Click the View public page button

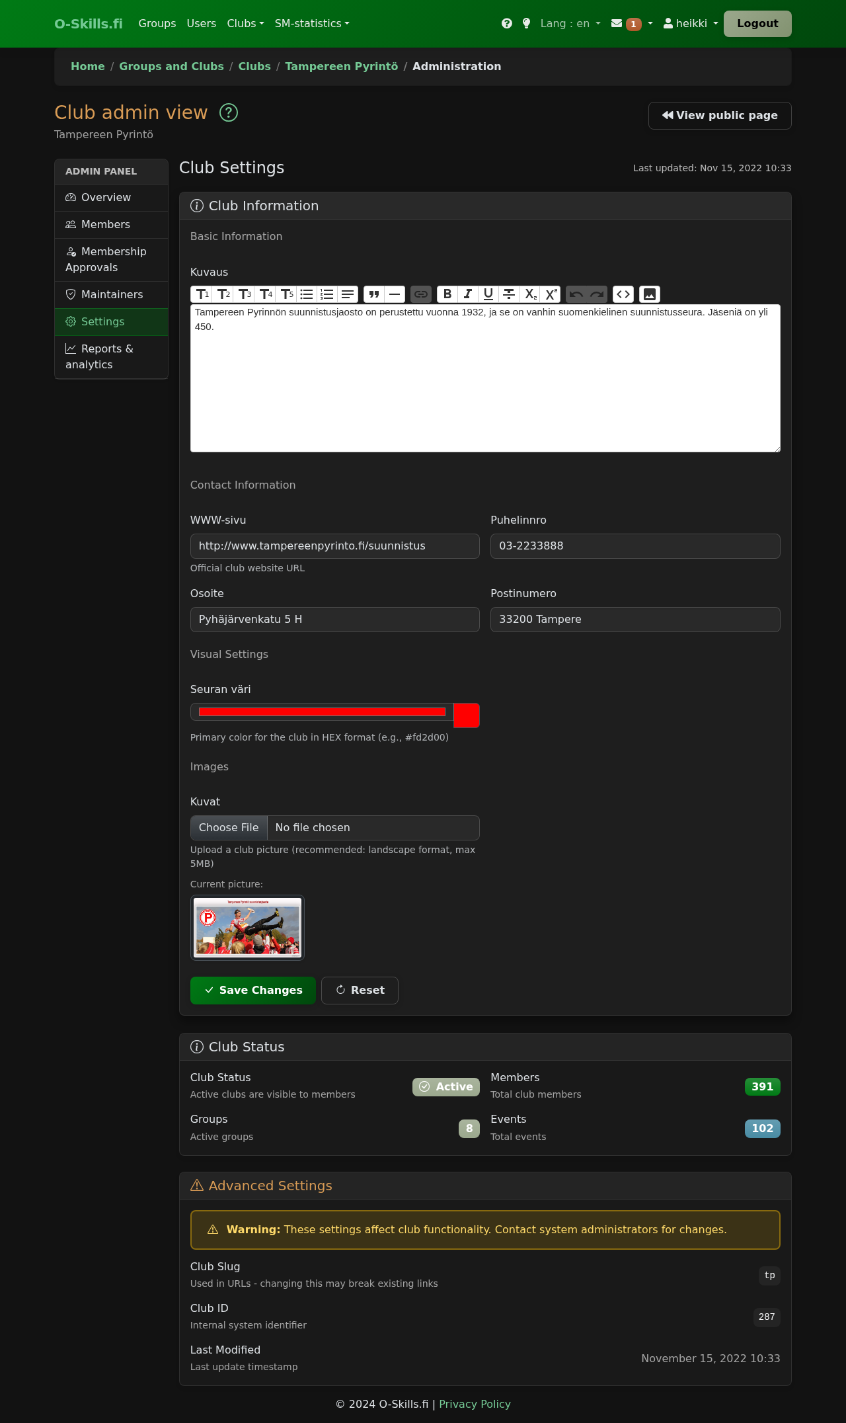click(x=720, y=116)
